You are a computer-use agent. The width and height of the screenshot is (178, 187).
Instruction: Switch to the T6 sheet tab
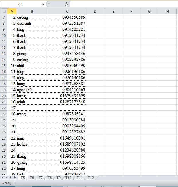pos(32,178)
